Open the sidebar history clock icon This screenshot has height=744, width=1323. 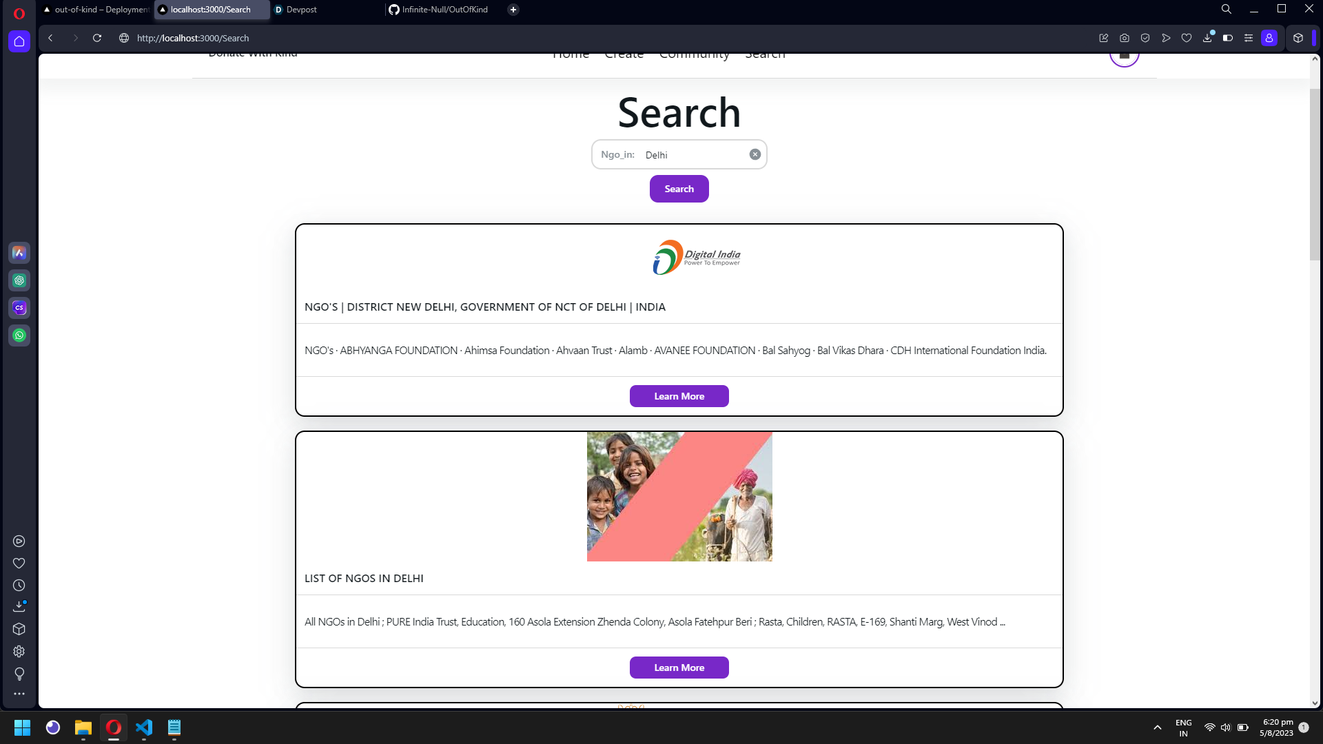(19, 586)
